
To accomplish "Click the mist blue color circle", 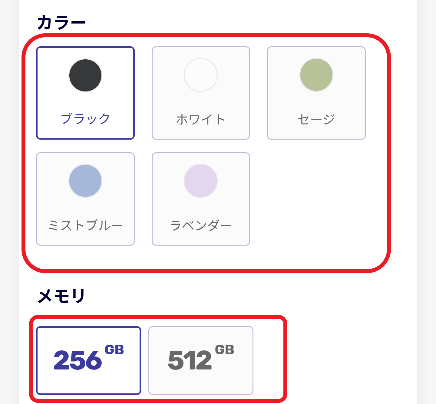I will point(85,180).
